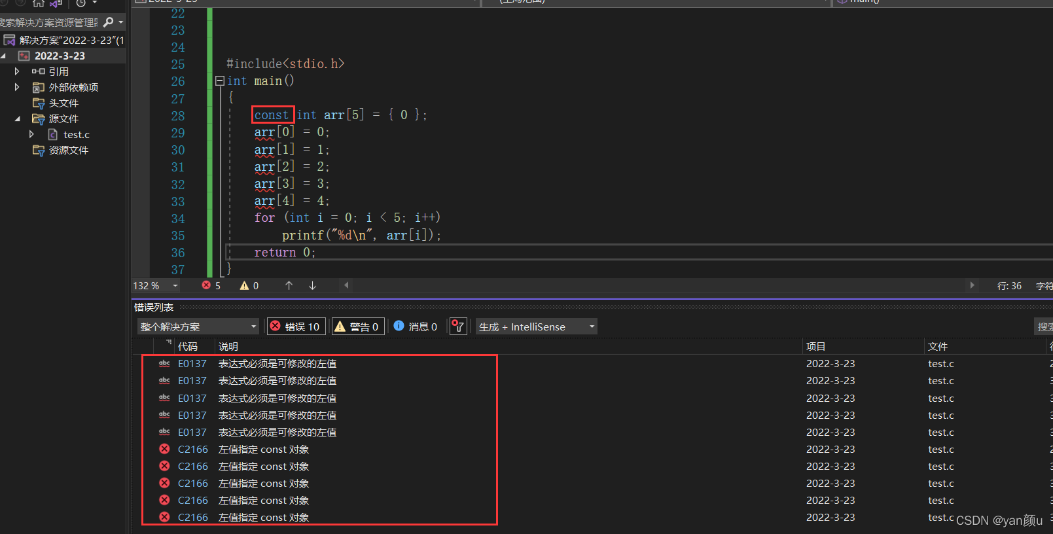Open the search options dropdown arrow in Solution Explorer
1053x534 pixels.
pyautogui.click(x=120, y=22)
